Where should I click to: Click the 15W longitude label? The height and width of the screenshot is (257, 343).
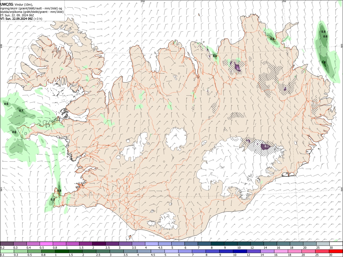click(284, 1)
